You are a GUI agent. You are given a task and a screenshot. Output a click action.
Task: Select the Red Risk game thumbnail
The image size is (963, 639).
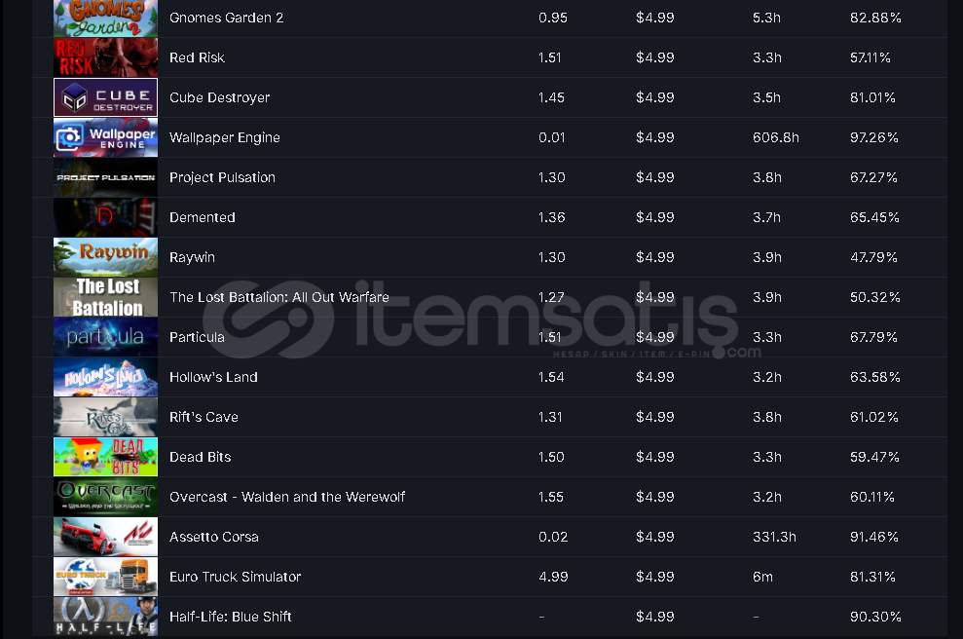[x=105, y=57]
